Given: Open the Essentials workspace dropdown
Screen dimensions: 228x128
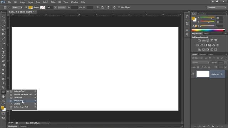Looking at the screenshot, I should (x=217, y=7).
